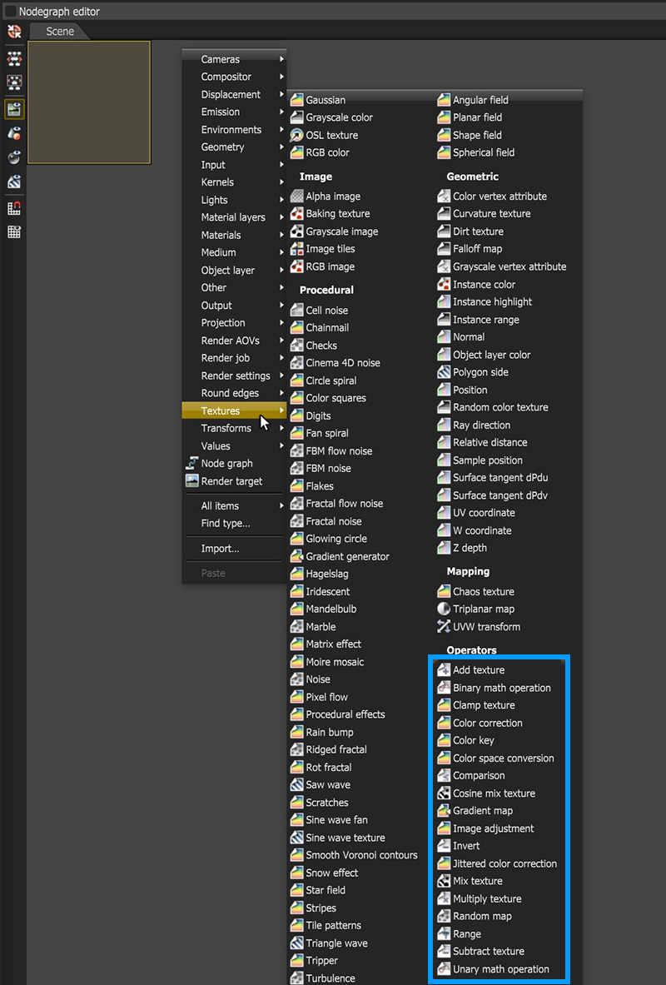Pick the Saw wave icon
Screen dimensions: 666x985
pyautogui.click(x=296, y=784)
